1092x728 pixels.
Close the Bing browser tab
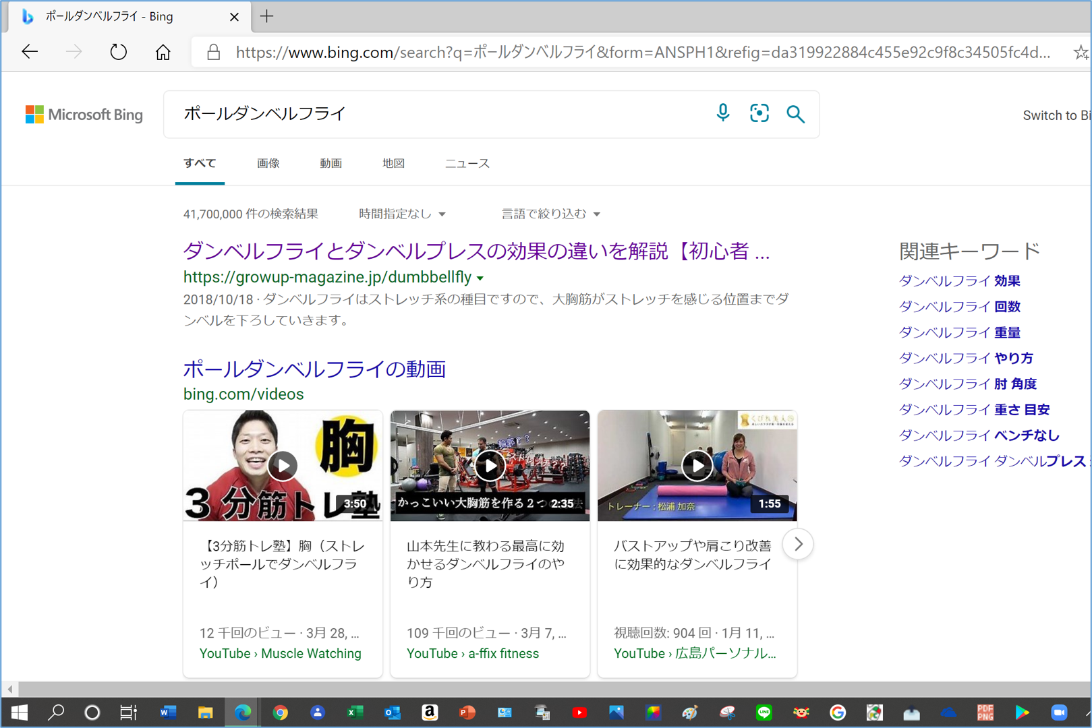[x=234, y=17]
